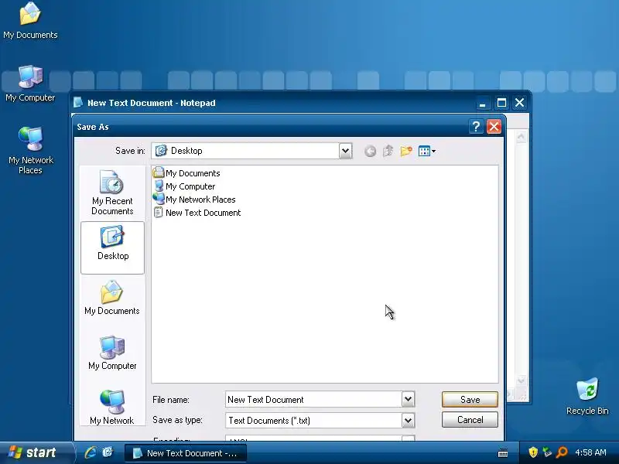The height and width of the screenshot is (464, 619).
Task: Open the Start menu
Action: (x=36, y=452)
